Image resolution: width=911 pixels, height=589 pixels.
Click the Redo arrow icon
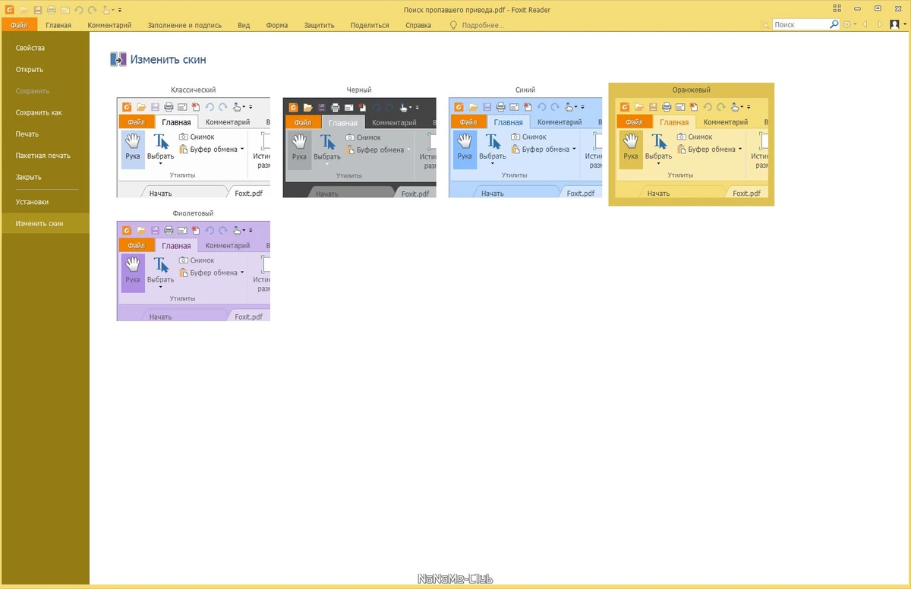tap(93, 10)
